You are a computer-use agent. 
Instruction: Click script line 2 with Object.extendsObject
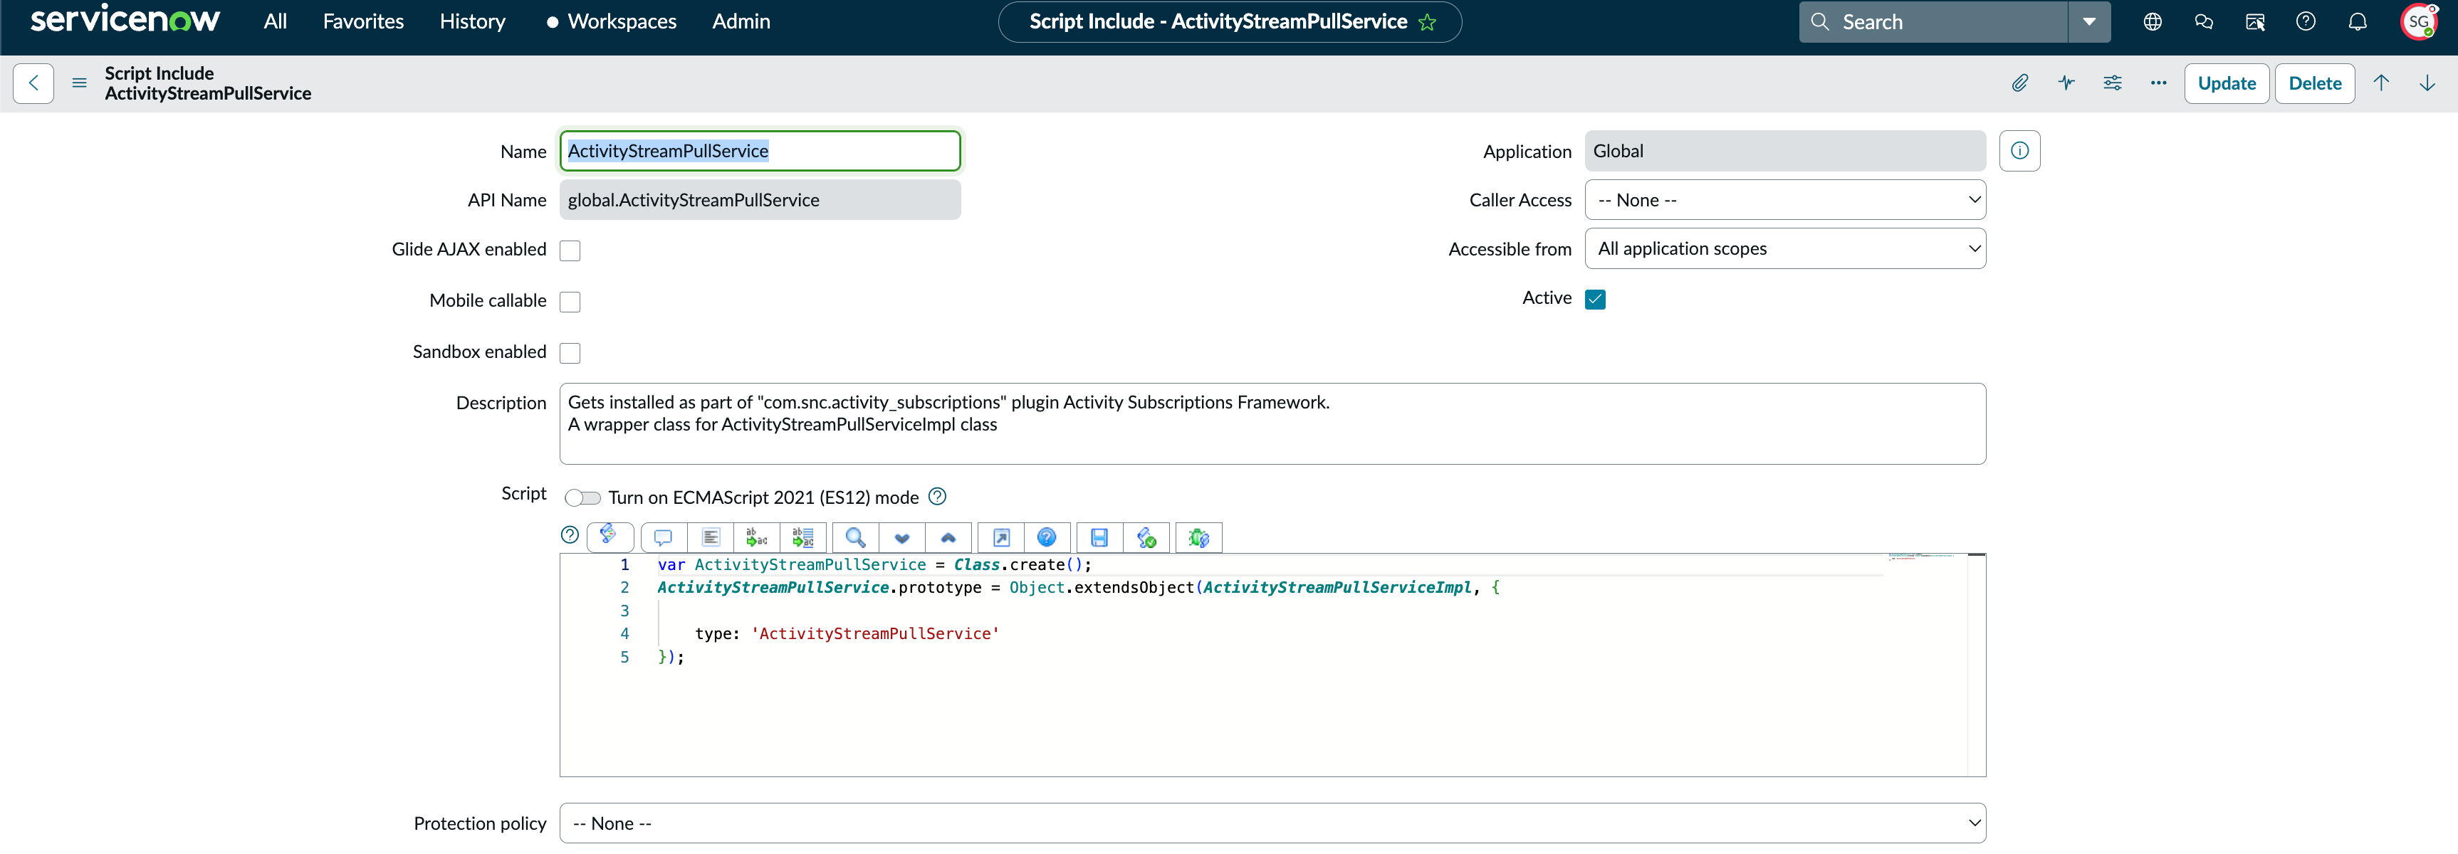coord(1078,588)
